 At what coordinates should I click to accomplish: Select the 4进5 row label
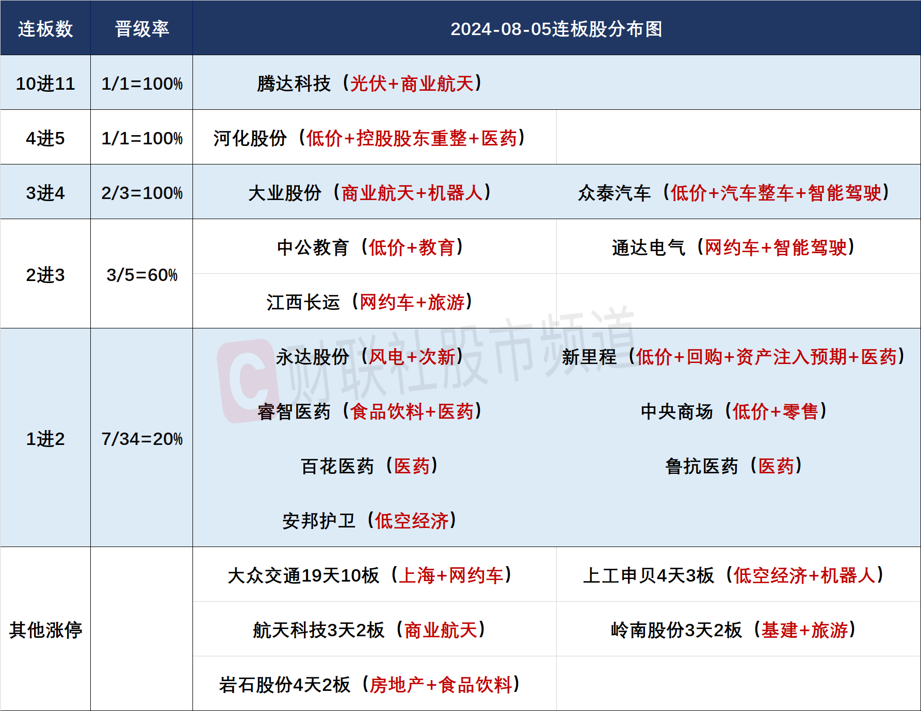[45, 138]
